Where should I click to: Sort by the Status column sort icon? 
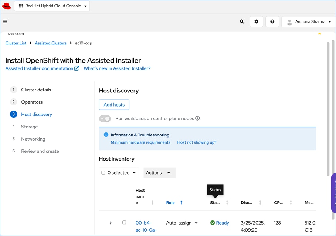[x=227, y=203]
